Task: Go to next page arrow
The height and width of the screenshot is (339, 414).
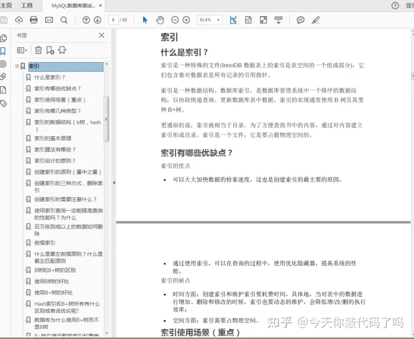Action: (x=98, y=20)
